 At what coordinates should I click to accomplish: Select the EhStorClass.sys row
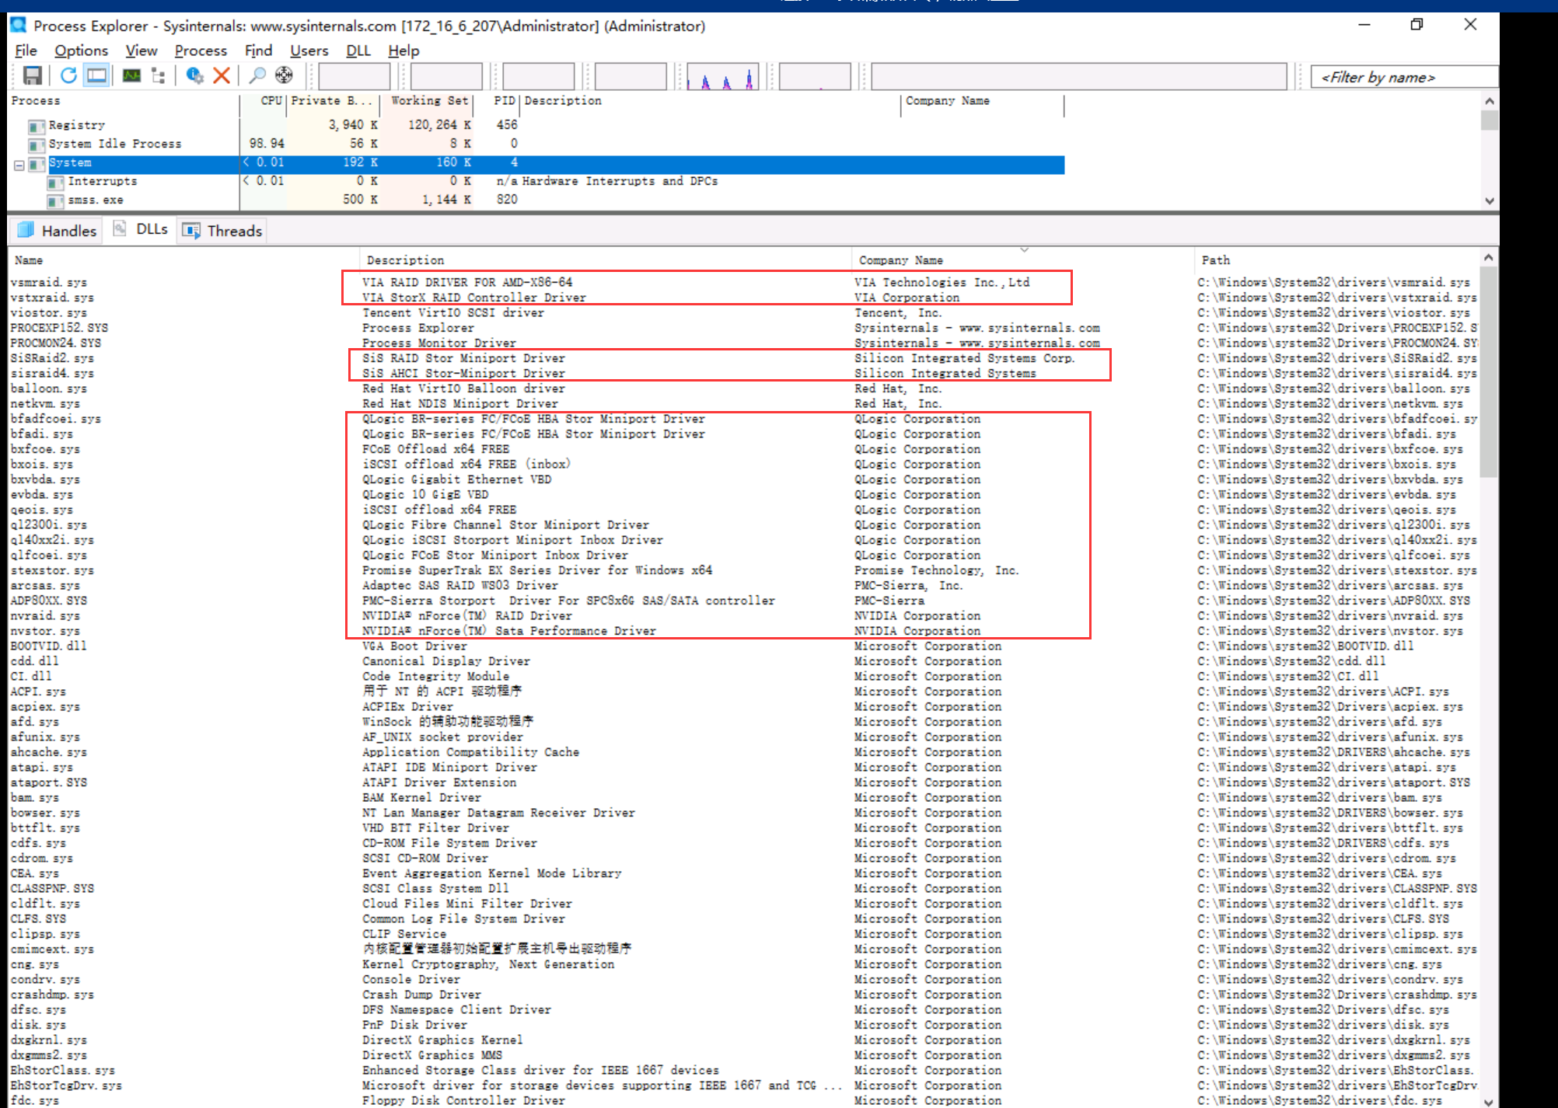click(743, 1070)
